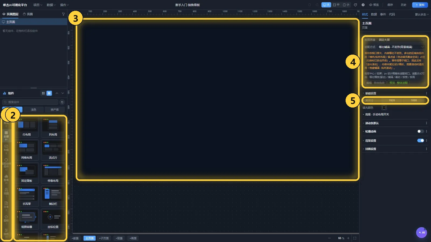The height and width of the screenshot is (242, 431).
Task: Click the 搜索组件 search field
Action: (30, 102)
